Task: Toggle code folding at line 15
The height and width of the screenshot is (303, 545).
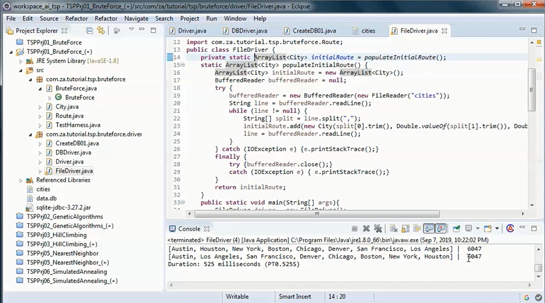Action: [x=183, y=65]
